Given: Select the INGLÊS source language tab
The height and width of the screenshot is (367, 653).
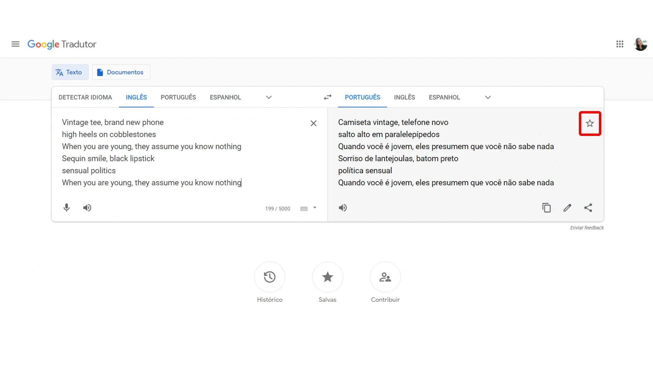Looking at the screenshot, I should (136, 97).
